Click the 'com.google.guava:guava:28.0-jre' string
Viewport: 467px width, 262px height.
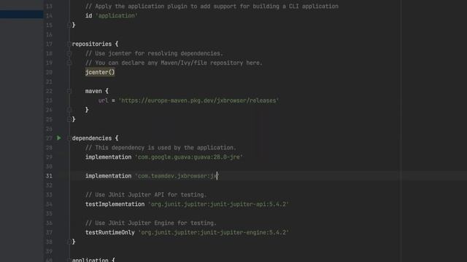[x=189, y=157]
